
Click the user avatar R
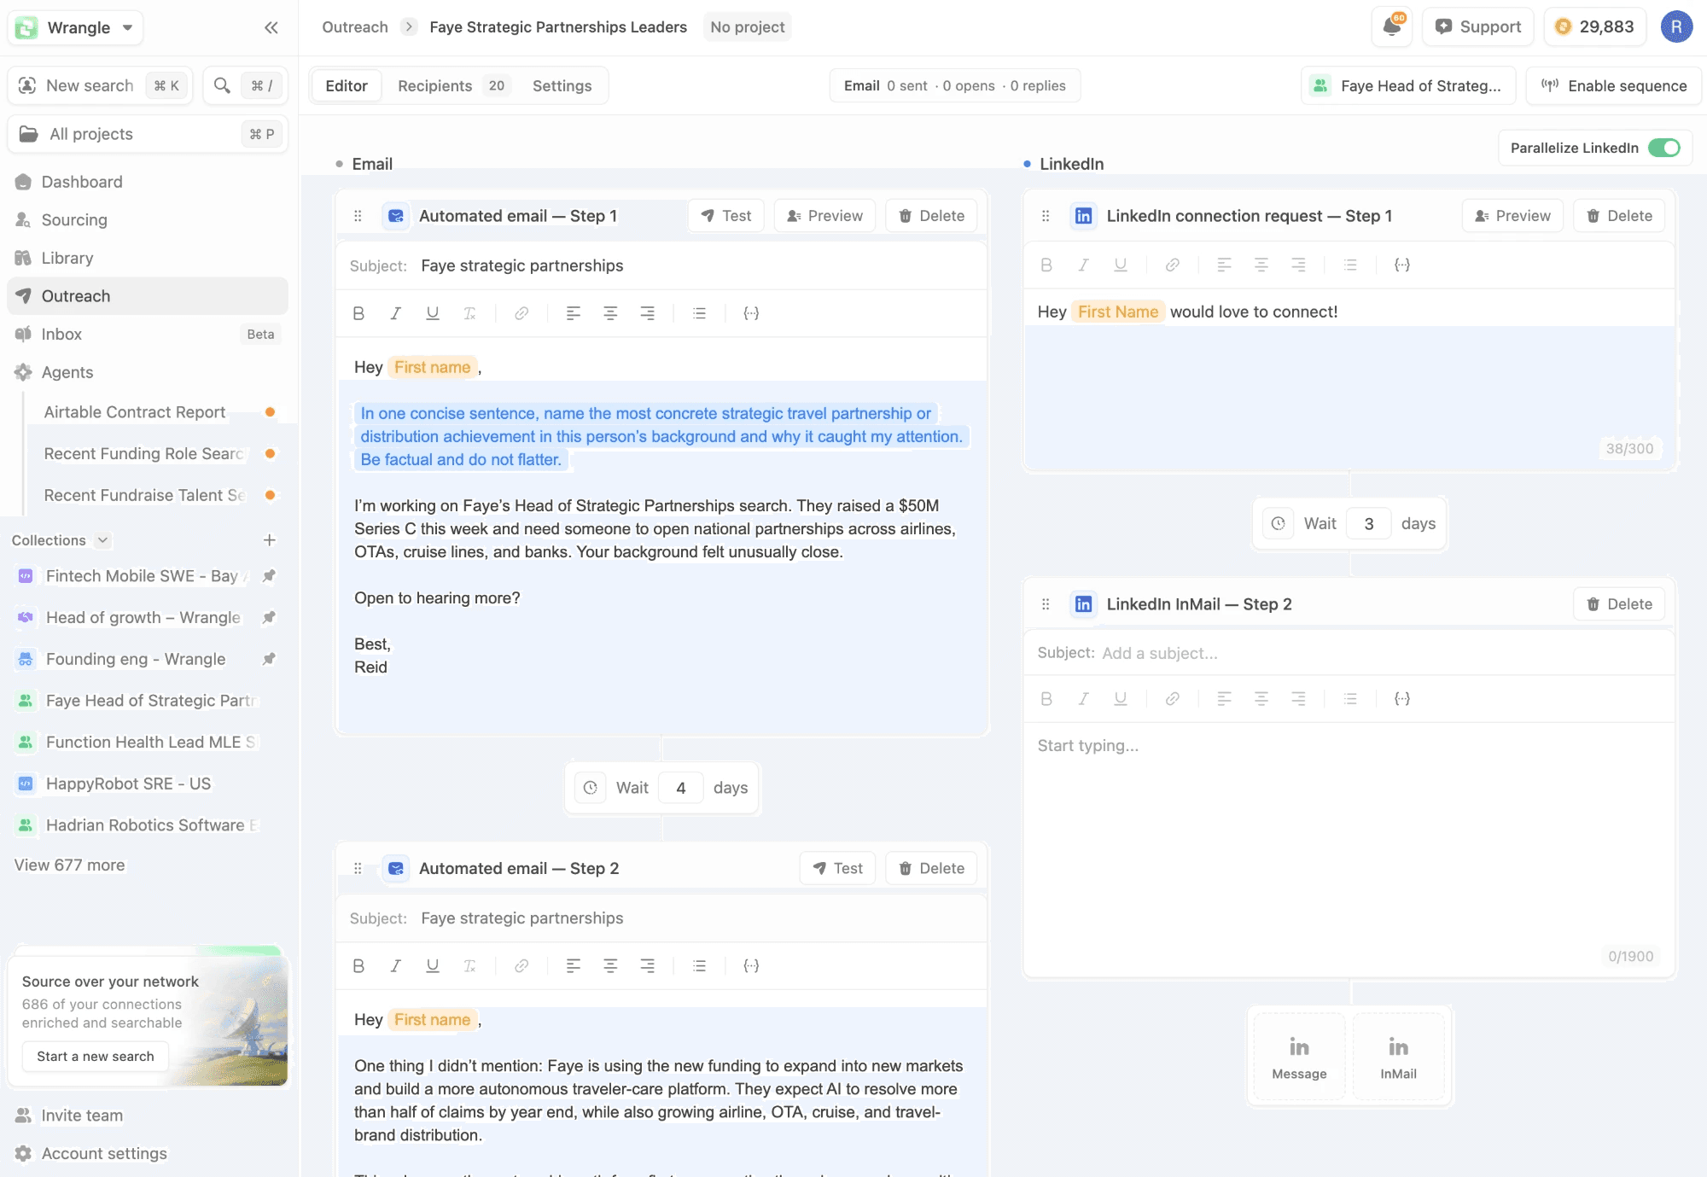pos(1676,26)
